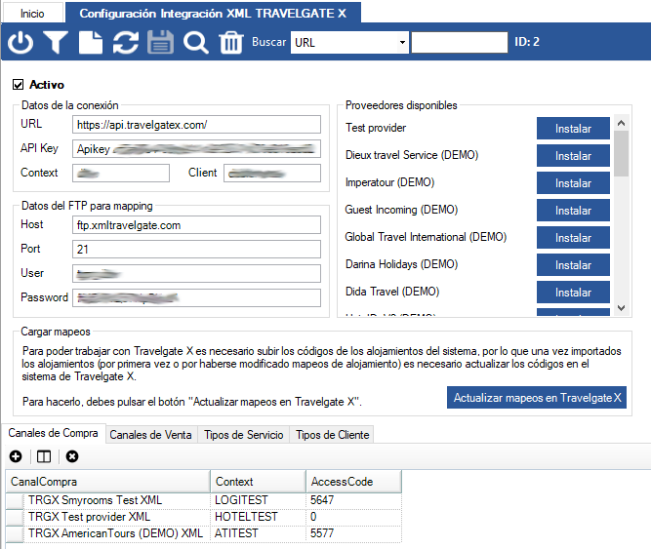Install Darina Holidays (DEMO) provider
The width and height of the screenshot is (651, 549).
click(x=573, y=265)
